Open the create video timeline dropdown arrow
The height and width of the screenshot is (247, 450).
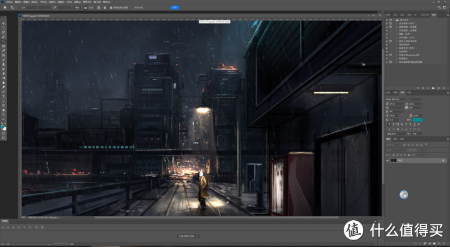click(x=199, y=236)
